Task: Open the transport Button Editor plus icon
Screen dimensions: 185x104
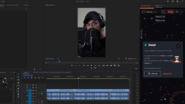Action: [136, 68]
